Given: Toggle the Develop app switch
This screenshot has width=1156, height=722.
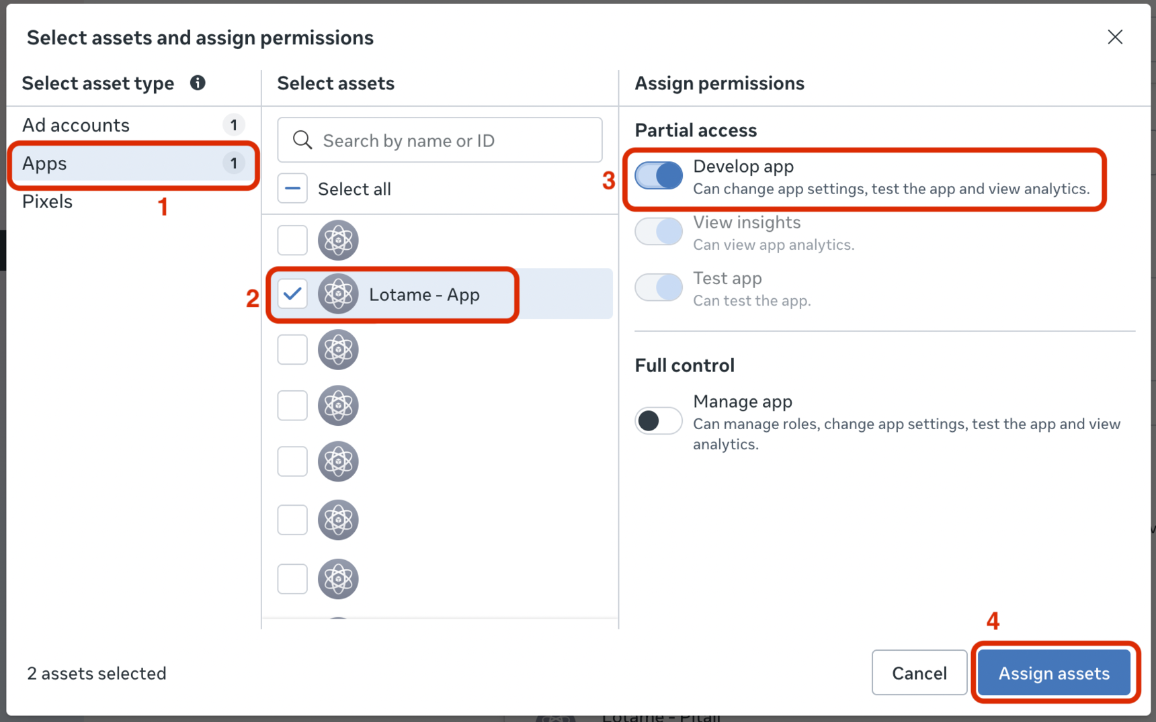Looking at the screenshot, I should pos(659,176).
